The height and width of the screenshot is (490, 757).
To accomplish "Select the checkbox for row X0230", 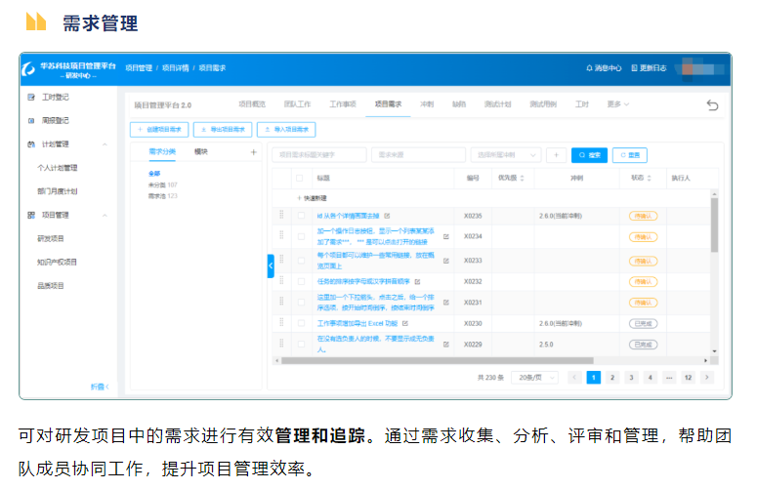I will (x=300, y=323).
